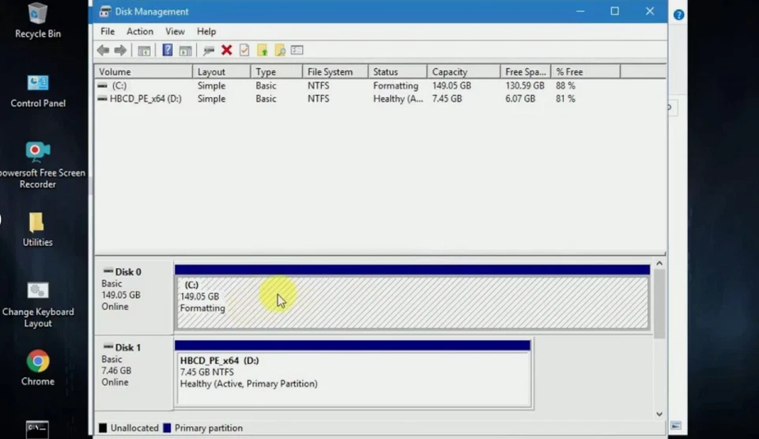Click the properties checkmark page icon

[x=244, y=50]
